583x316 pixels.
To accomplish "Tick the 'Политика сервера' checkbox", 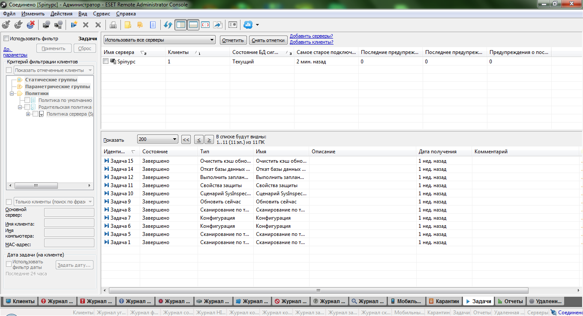I will [x=35, y=114].
